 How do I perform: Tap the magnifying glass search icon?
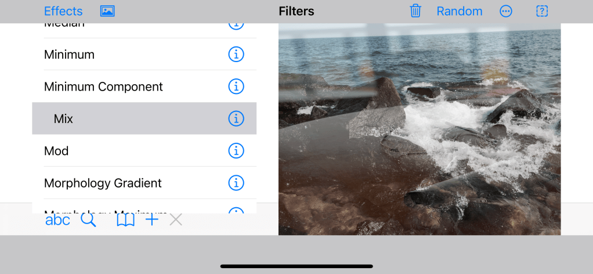pos(88,219)
